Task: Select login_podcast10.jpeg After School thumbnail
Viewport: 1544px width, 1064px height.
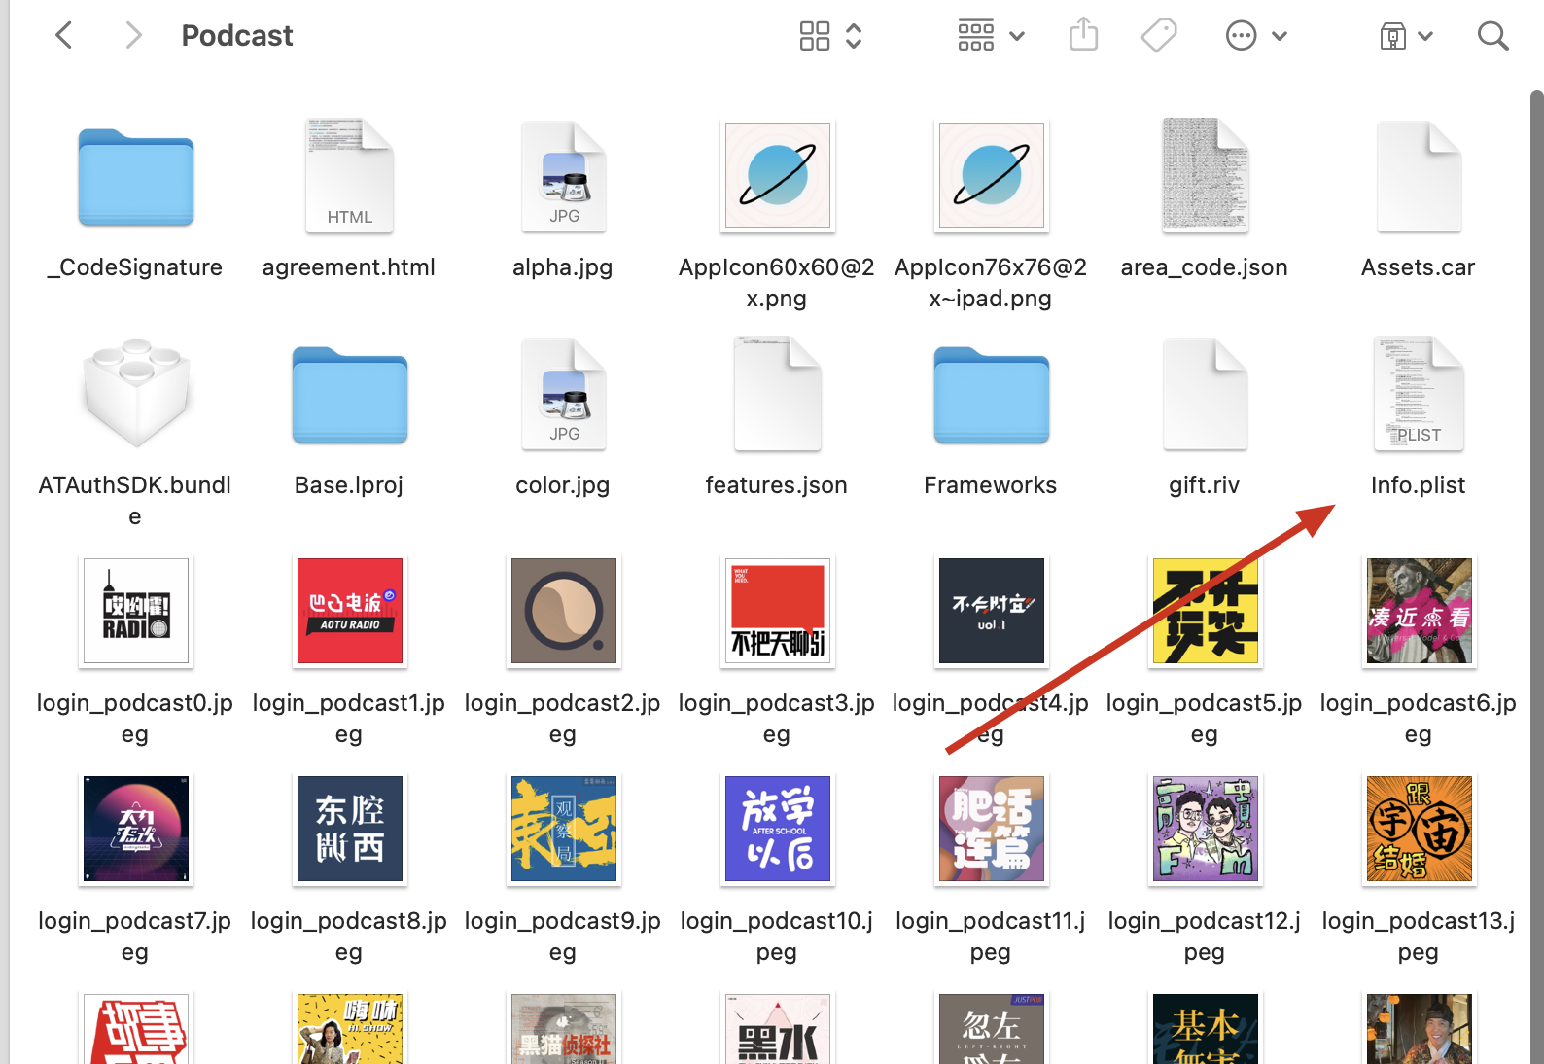Action: click(x=777, y=829)
